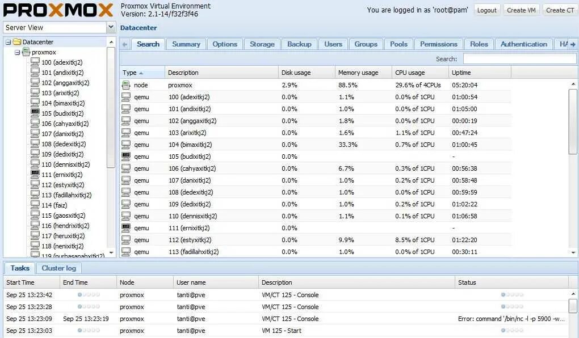Image resolution: width=579 pixels, height=338 pixels.
Task: Select tree item 113 (fadillahxitkj2)
Action: point(66,195)
